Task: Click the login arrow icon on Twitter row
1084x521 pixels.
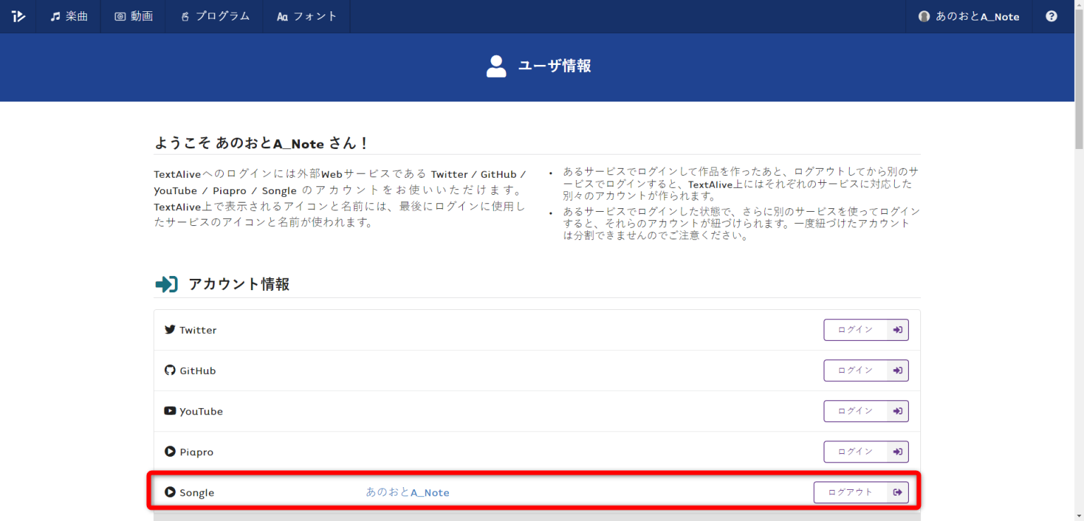Action: click(x=898, y=329)
